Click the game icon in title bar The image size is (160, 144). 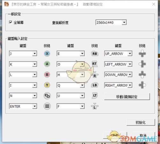tap(6, 4)
